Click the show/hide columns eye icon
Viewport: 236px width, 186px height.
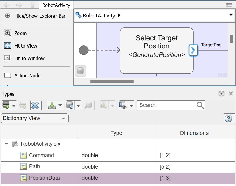(x=123, y=105)
